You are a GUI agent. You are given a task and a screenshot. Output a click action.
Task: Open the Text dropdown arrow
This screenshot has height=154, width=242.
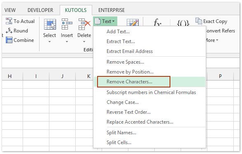114,21
